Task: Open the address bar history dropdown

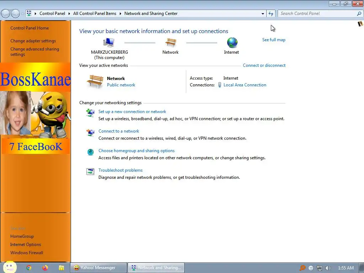Action: [263, 14]
